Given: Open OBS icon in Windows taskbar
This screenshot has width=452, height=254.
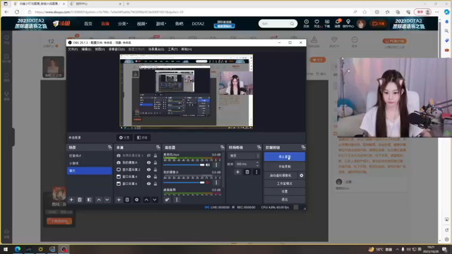Looking at the screenshot, I should 63,249.
